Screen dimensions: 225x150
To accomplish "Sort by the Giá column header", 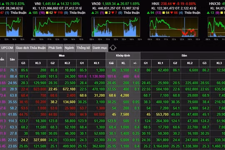I will point(111,63).
